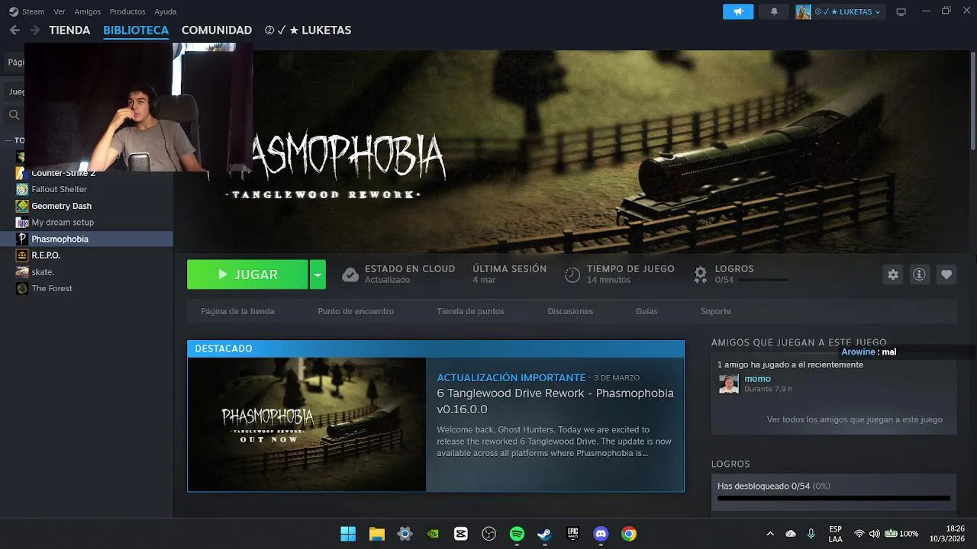Viewport: 977px width, 549px height.
Task: Open the Ayuda menu
Action: point(166,11)
